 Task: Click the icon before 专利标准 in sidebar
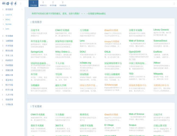(x=3, y=104)
